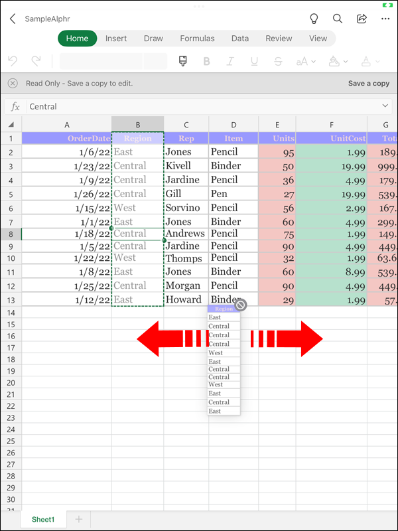This screenshot has height=531, width=398.
Task: Click the Units header cell
Action: pyautogui.click(x=277, y=138)
